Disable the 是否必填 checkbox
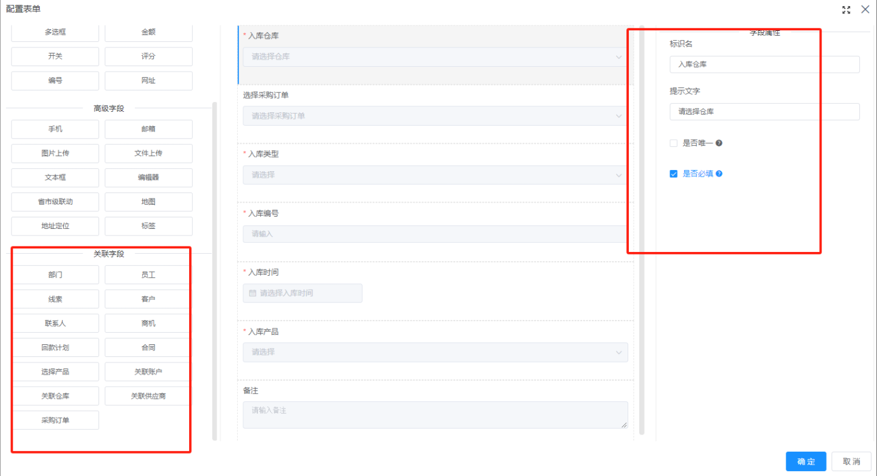 pyautogui.click(x=673, y=173)
